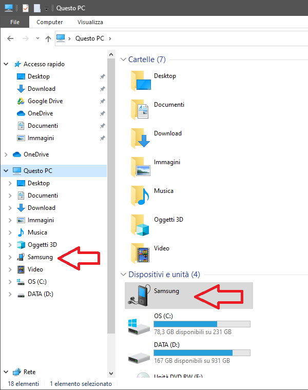Open pinned Documenti under Accesso rapido
Image resolution: width=308 pixels, height=390 pixels.
coord(43,126)
